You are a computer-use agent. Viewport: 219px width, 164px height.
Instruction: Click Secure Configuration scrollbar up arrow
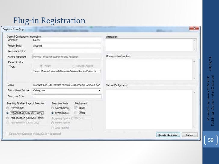(x=194, y=93)
